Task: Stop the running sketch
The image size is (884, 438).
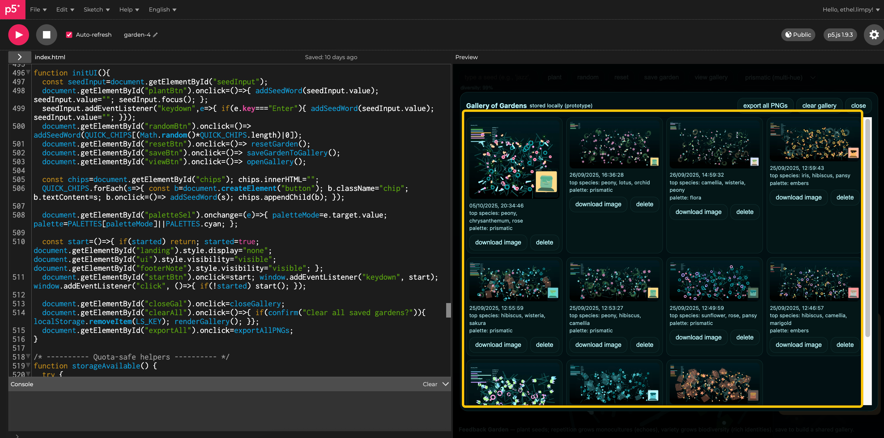Action: pos(46,35)
